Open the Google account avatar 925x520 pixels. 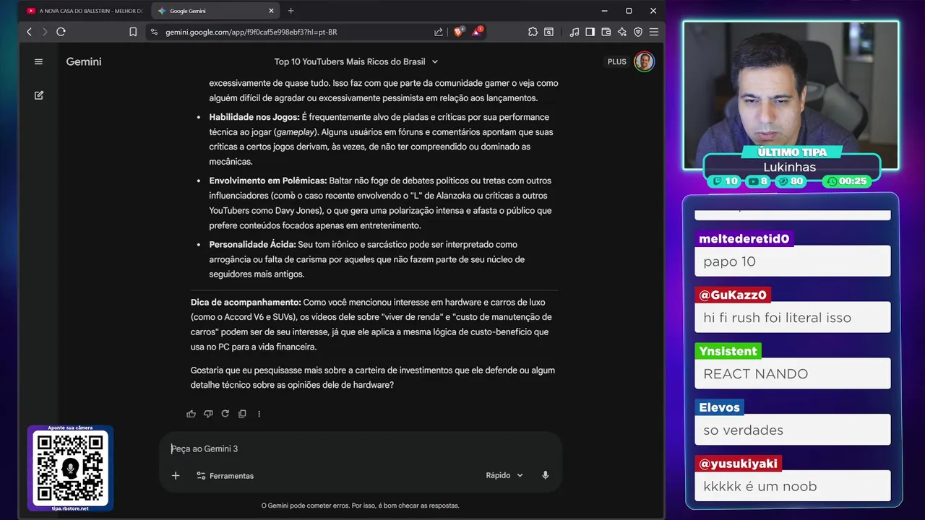click(x=644, y=61)
